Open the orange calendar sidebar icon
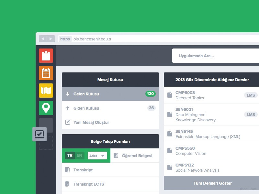This screenshot has width=259, height=194. 46,73
